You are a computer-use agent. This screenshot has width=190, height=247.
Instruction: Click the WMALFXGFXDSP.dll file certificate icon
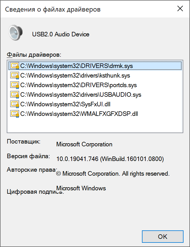click(x=15, y=114)
